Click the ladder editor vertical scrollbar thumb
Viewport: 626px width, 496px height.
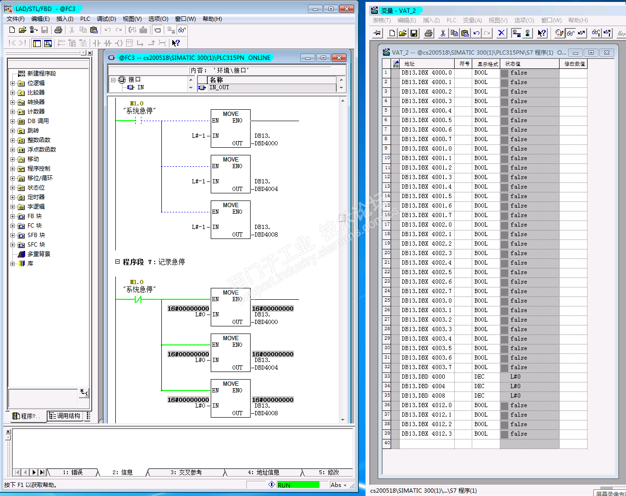(342, 218)
